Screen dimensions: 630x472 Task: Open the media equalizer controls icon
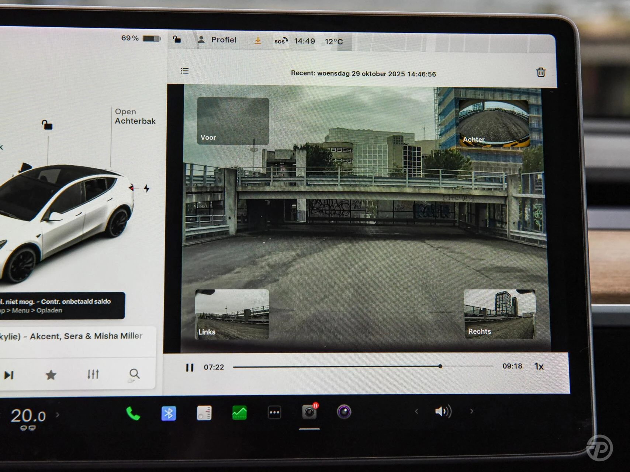point(93,374)
